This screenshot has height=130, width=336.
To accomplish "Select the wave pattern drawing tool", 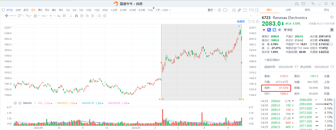I will [x=28, y=16].
